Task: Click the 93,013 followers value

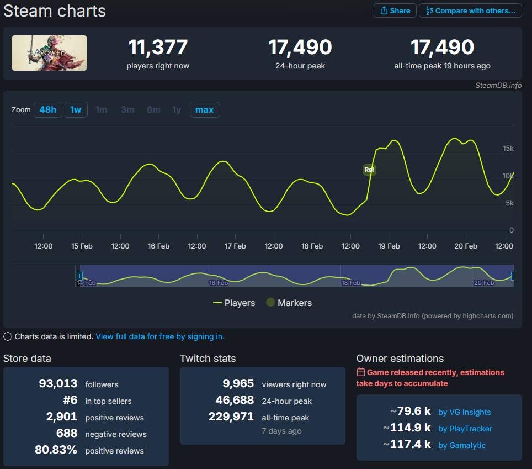Action: click(x=58, y=383)
